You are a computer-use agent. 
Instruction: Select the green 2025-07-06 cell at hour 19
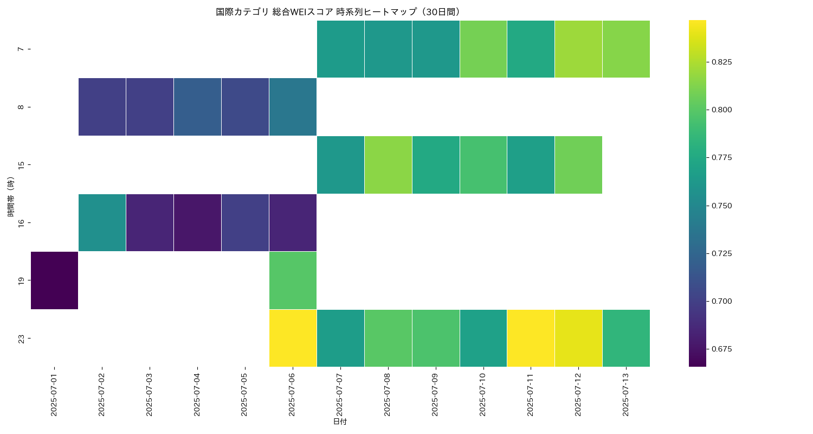(293, 280)
